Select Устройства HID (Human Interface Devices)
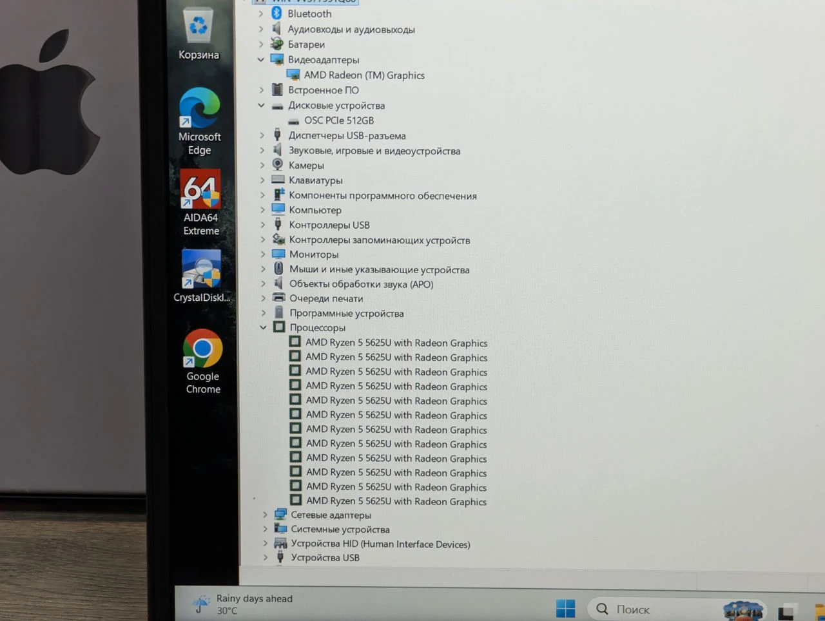 380,544
